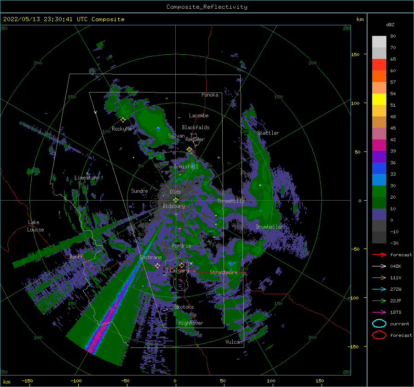
Task: Pick the purple 36–39 dBZ swatch
Action: point(379,156)
